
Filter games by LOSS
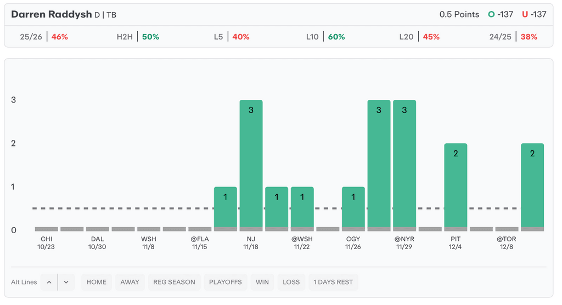point(291,282)
